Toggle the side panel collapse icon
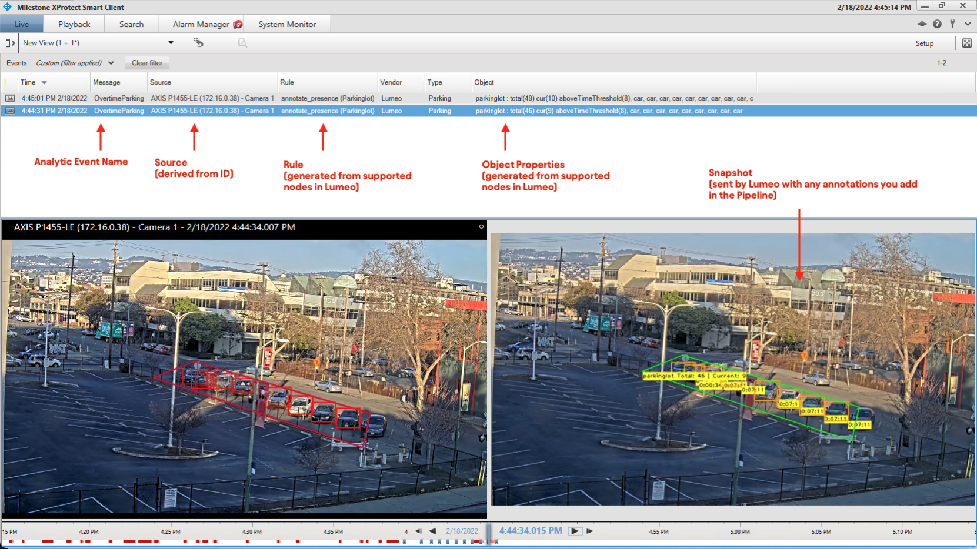 [10, 43]
